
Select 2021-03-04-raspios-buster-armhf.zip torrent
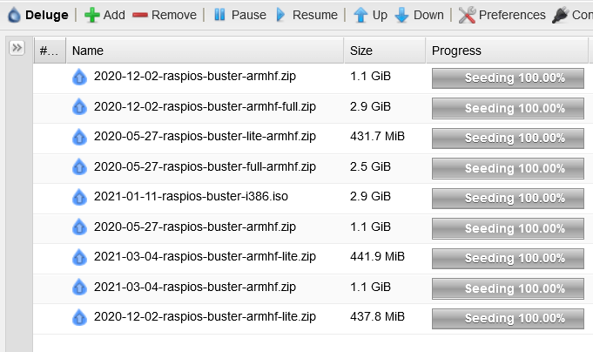tap(195, 287)
